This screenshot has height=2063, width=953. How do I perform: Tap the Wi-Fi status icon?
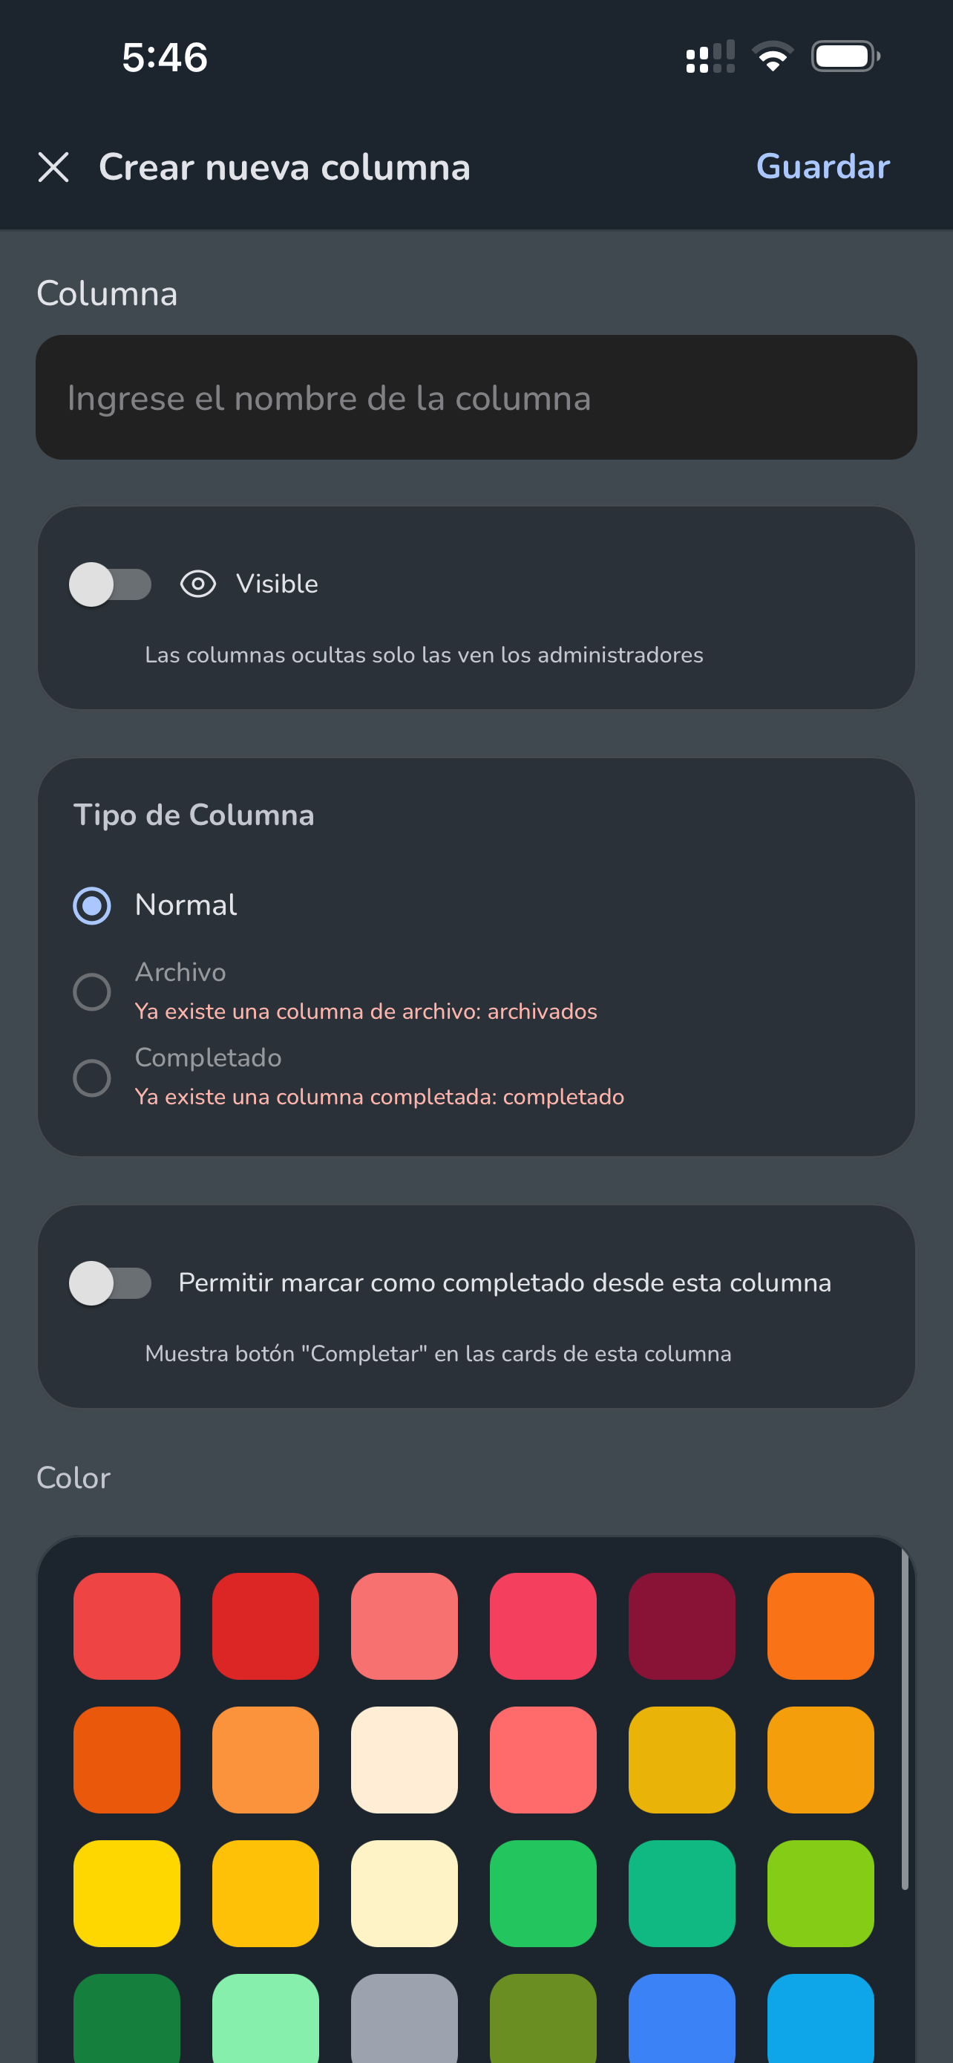pos(772,57)
